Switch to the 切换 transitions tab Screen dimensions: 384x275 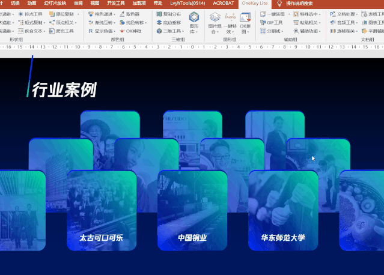(x=15, y=3)
